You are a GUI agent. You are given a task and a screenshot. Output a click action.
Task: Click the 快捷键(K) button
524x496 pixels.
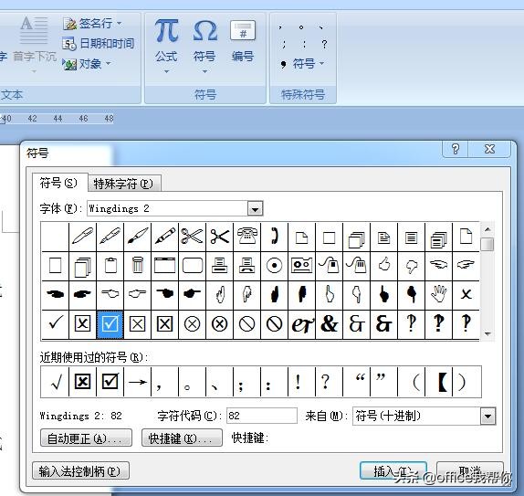(182, 438)
